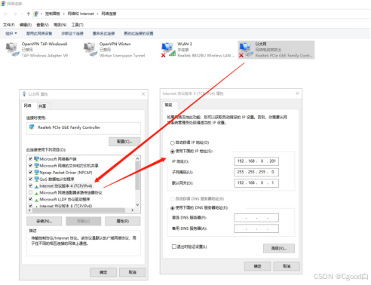
Task: Click the back arrow in navigation bar
Action: click(x=6, y=14)
